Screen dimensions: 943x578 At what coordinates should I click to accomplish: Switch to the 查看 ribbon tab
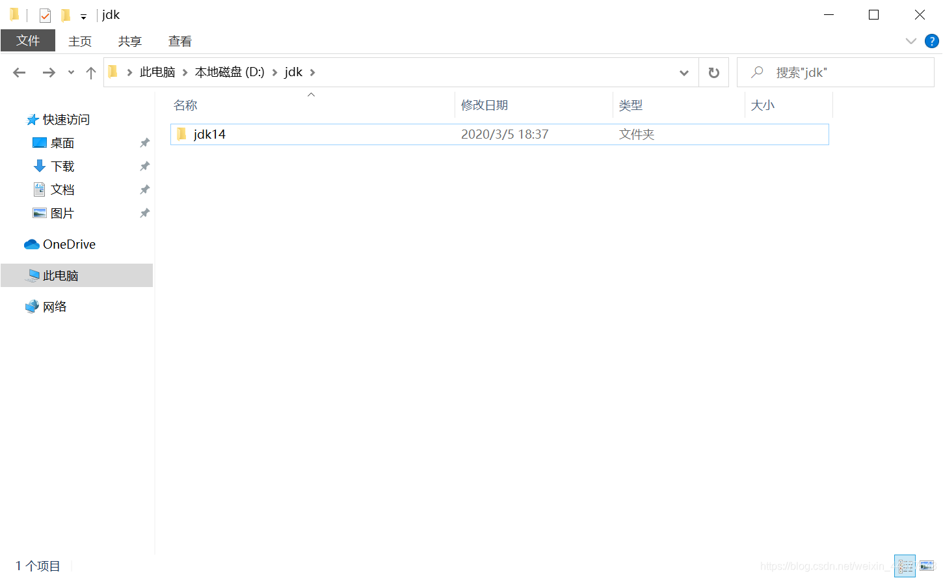(179, 40)
